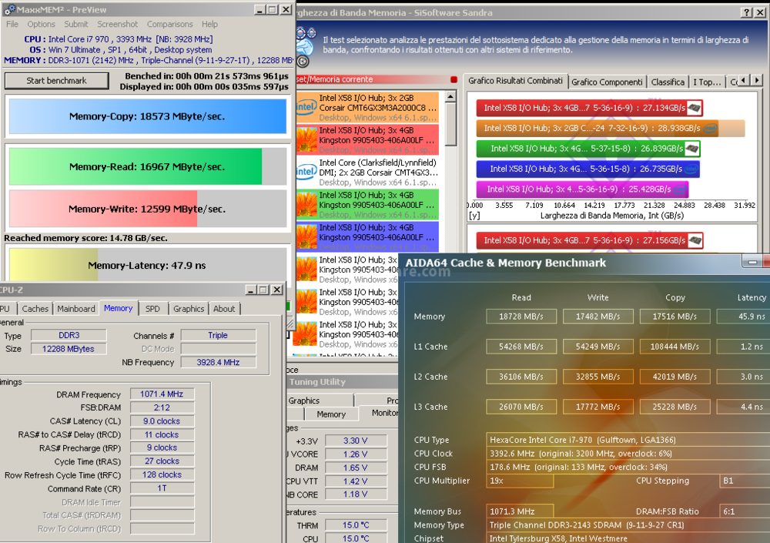770x543 pixels.
Task: Click the Intel logo on the Clarksfield/Lynnfield row
Action: pos(306,172)
